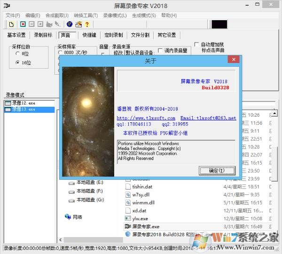Open help with the question mark icon

[x=87, y=24]
